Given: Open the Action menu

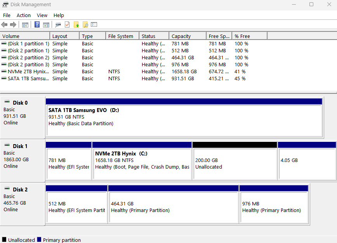Looking at the screenshot, I should click(23, 15).
